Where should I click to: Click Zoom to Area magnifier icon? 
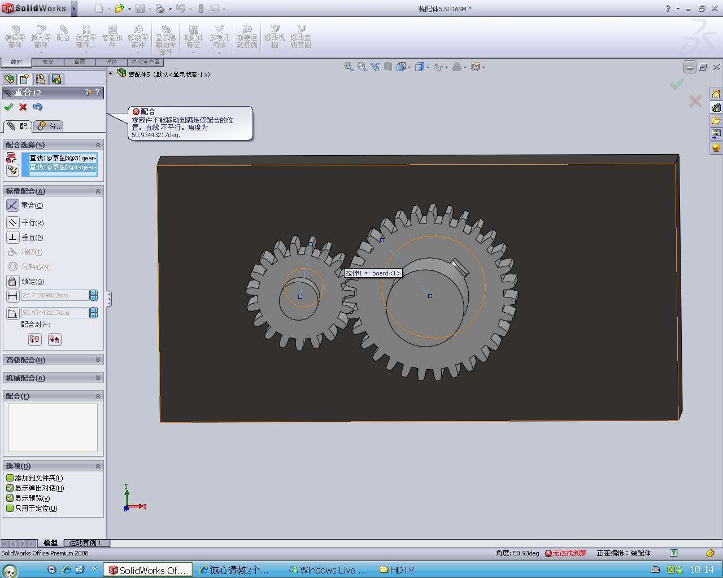coord(361,67)
